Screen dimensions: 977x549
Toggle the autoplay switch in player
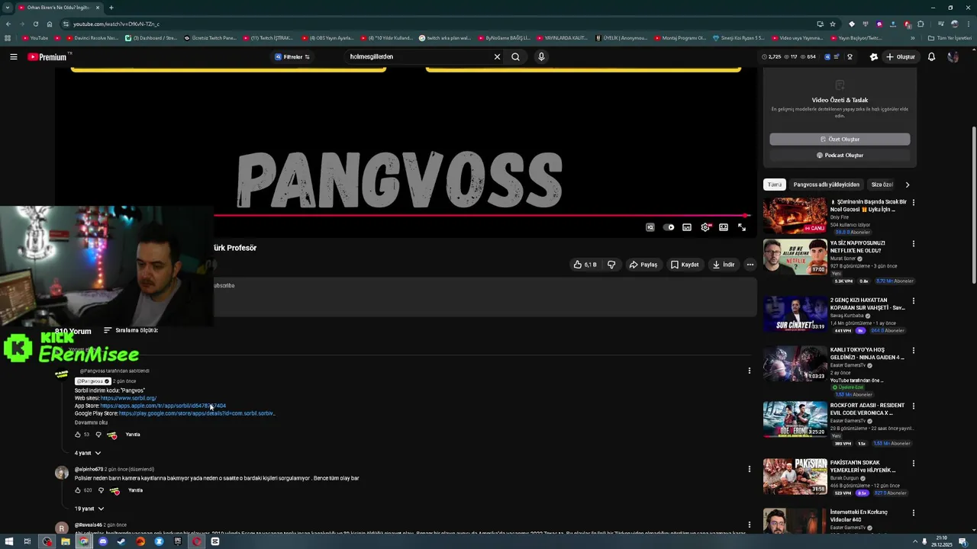669,227
